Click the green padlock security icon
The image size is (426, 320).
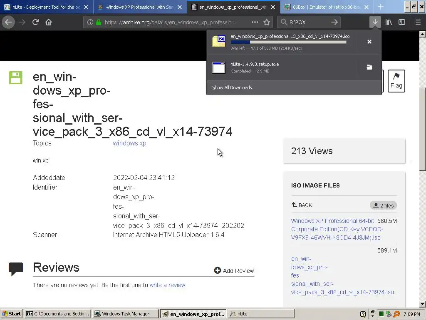click(x=99, y=22)
